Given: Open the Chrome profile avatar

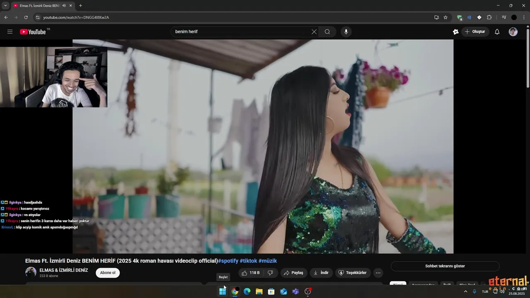Looking at the screenshot, I should point(514,17).
